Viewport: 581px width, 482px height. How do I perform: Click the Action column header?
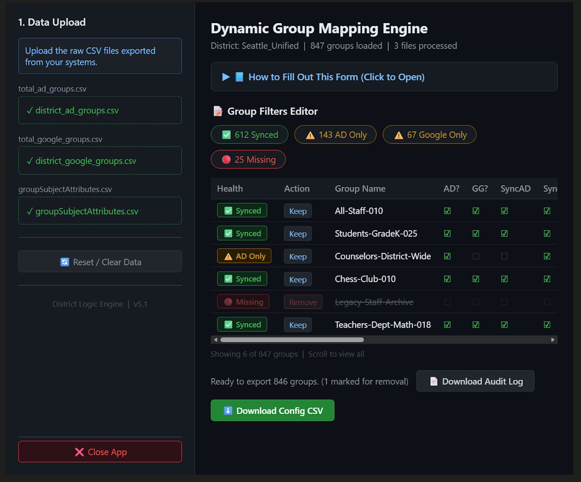[297, 188]
